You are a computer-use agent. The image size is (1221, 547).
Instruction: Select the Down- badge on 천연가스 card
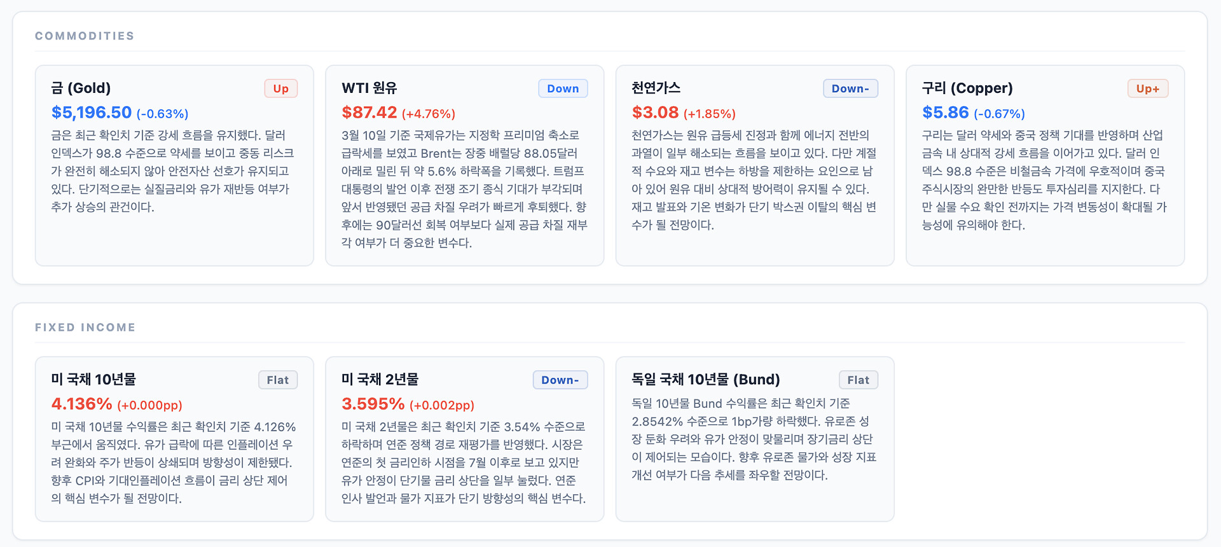850,88
